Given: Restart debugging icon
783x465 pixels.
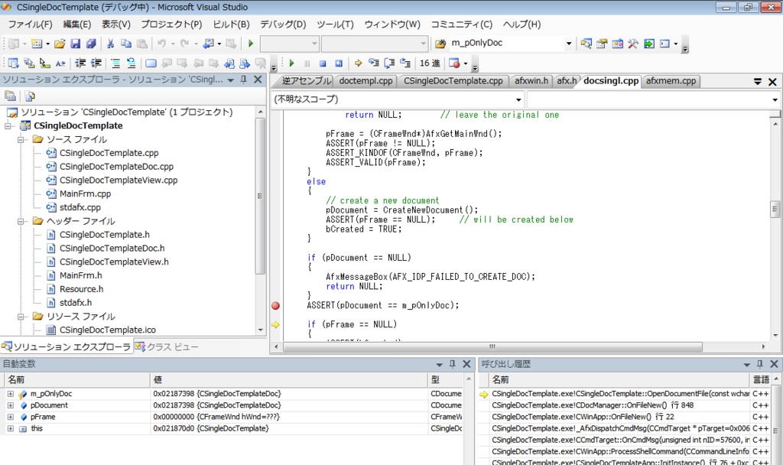Looking at the screenshot, I should [339, 63].
